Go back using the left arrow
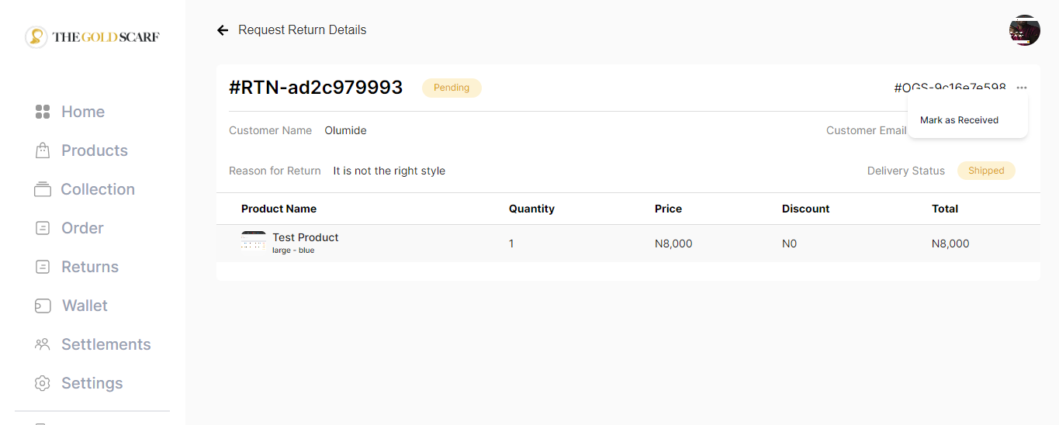Image resolution: width=1059 pixels, height=425 pixels. (223, 30)
